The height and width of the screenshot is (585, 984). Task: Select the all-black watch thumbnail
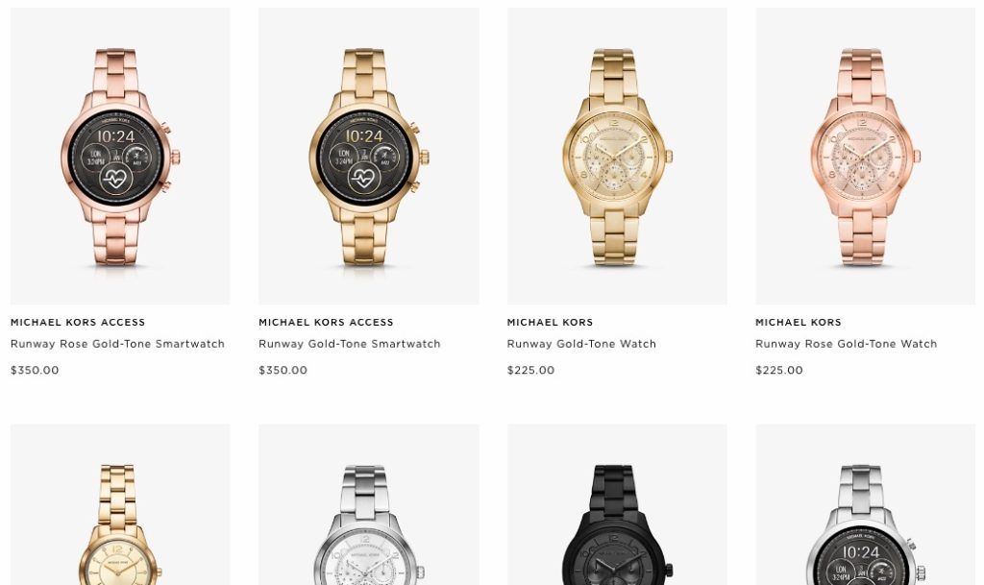point(618,504)
